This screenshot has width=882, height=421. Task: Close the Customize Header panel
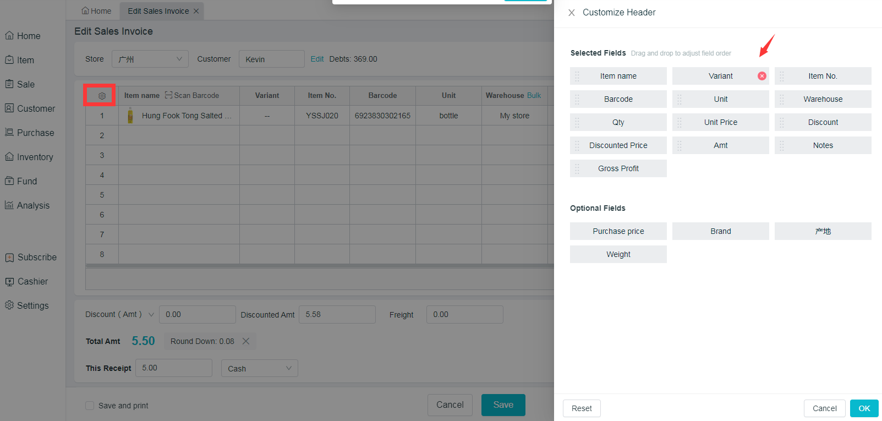pos(572,13)
